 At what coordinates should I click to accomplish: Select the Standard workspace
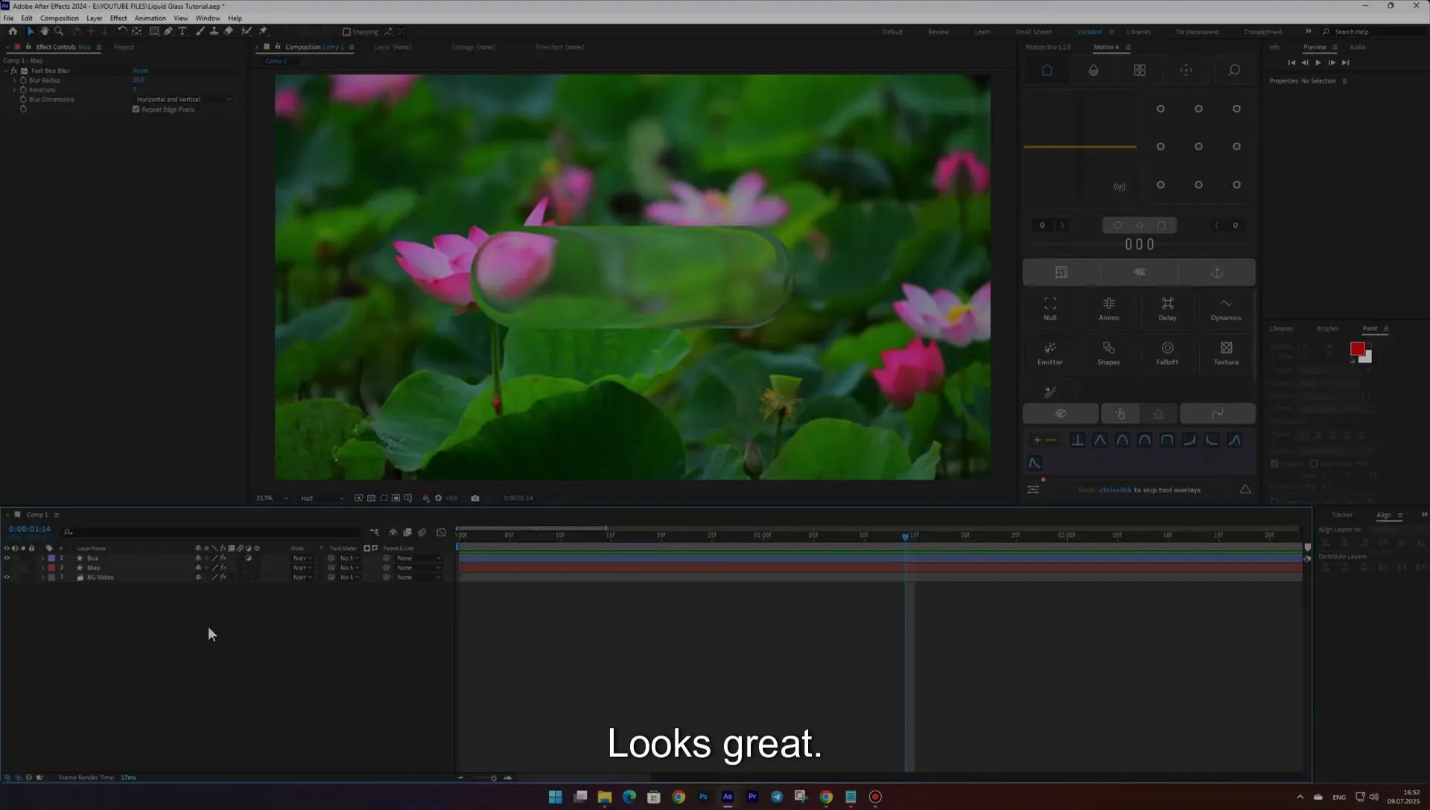click(1089, 32)
